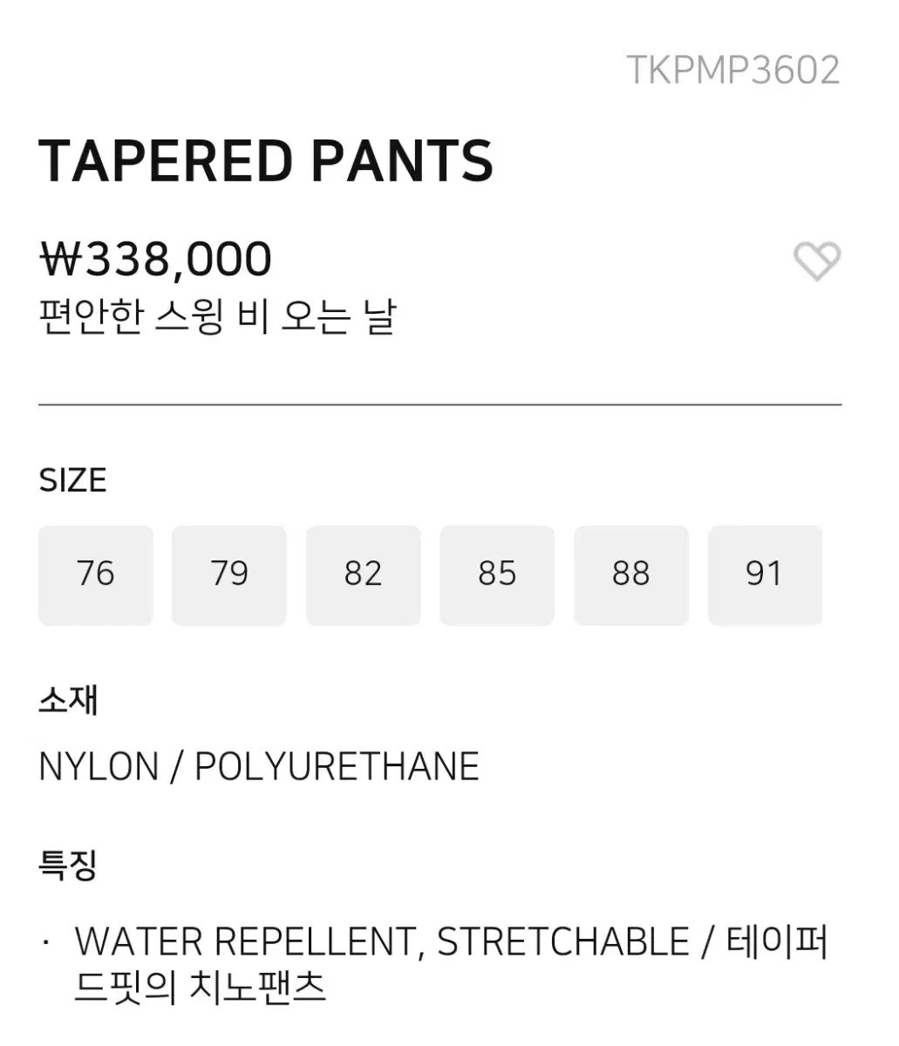Pick the size 82 button
Viewport: 899px width, 1046px height.
click(363, 574)
